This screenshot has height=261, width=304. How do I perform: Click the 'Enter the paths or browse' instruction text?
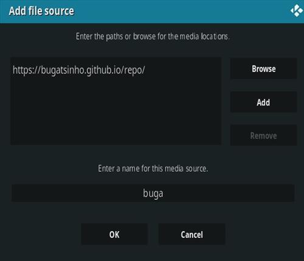click(153, 36)
